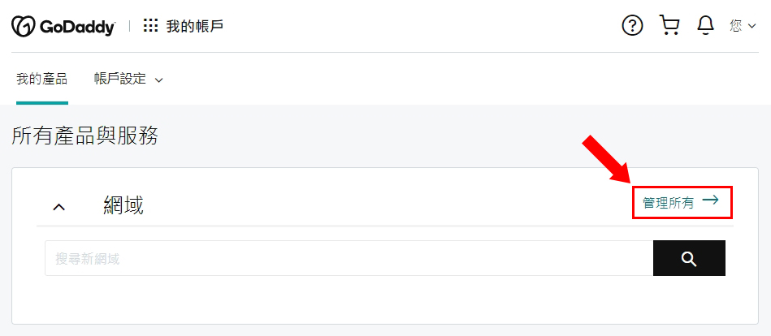Click the 所有產品與服務 heading
This screenshot has width=771, height=336.
[84, 136]
